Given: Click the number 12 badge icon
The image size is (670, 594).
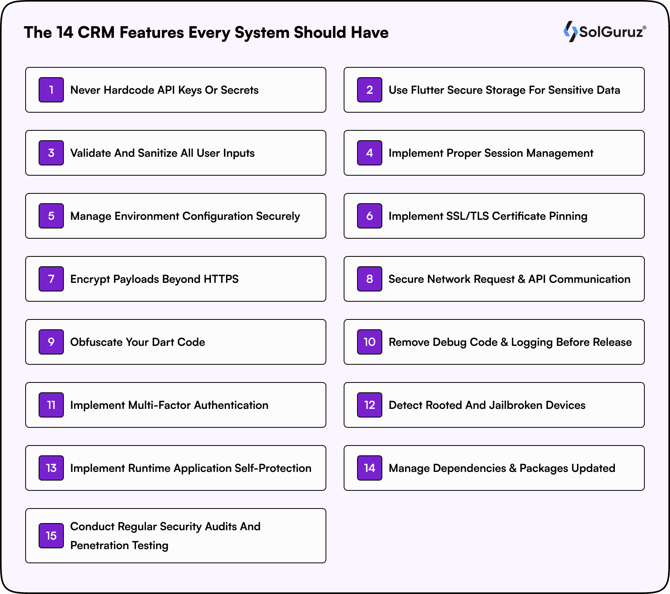Looking at the screenshot, I should 369,405.
